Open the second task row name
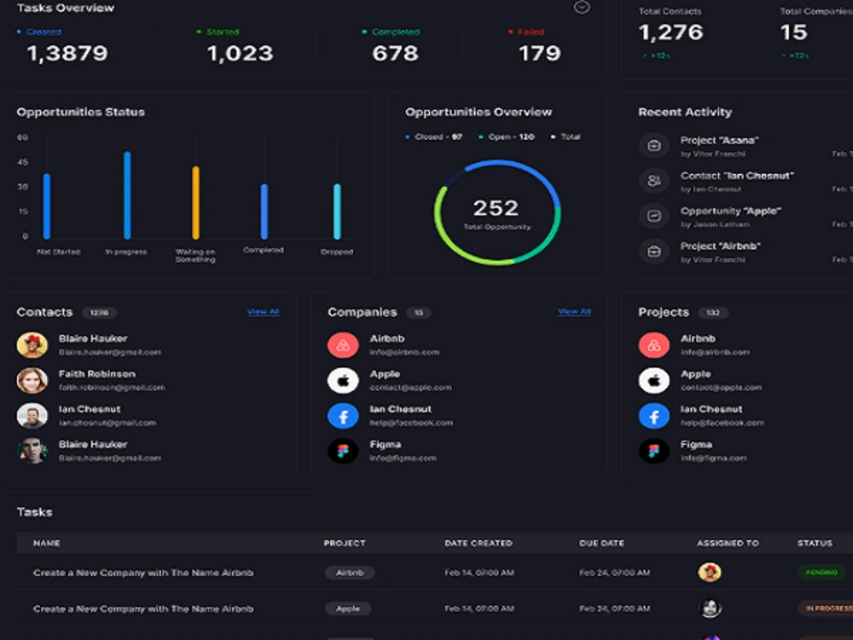This screenshot has height=640, width=853. [143, 608]
